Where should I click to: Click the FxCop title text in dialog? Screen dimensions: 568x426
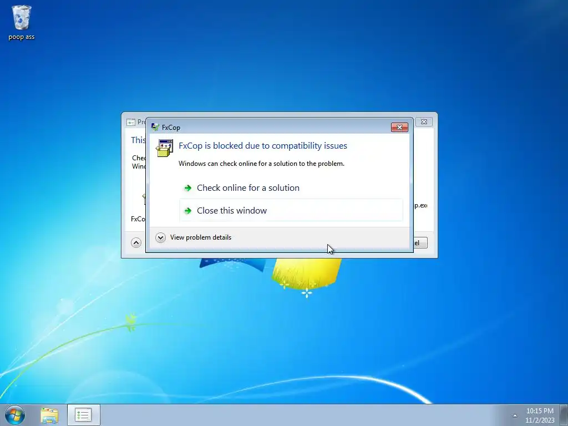[x=171, y=128]
